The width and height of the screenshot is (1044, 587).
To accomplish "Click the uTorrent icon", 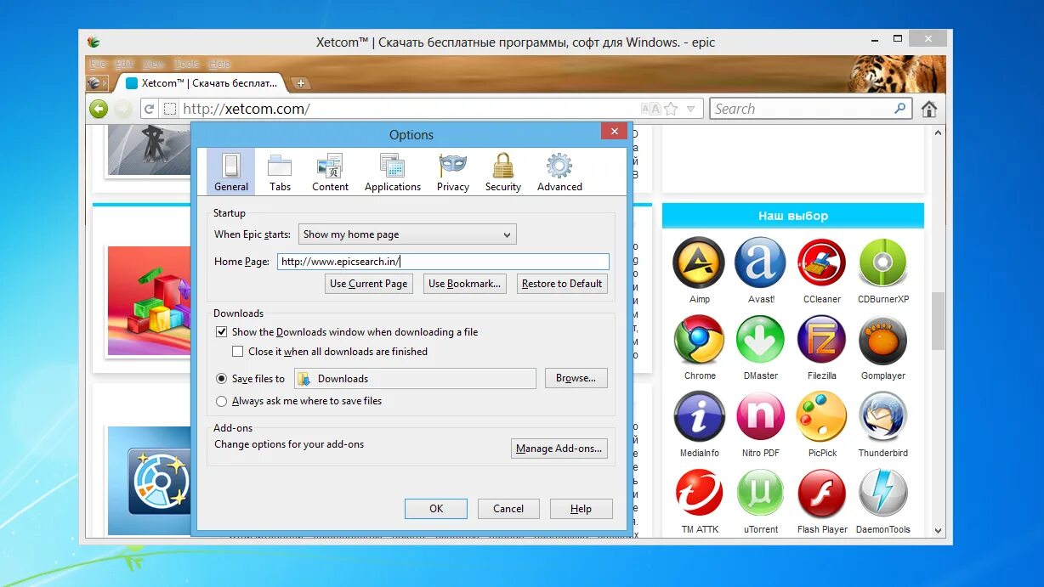I will coord(760,493).
